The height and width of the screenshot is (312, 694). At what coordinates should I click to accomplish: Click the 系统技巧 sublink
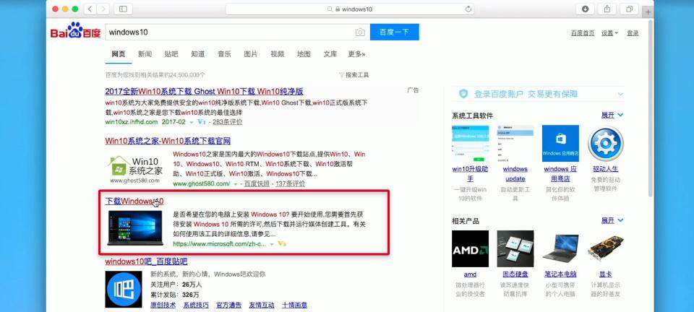click(x=196, y=305)
